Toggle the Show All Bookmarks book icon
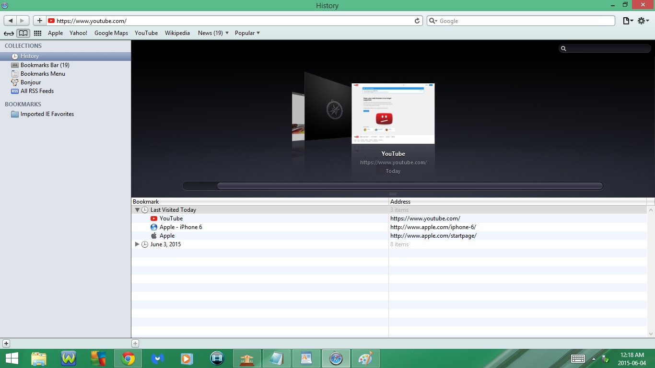 pos(23,33)
